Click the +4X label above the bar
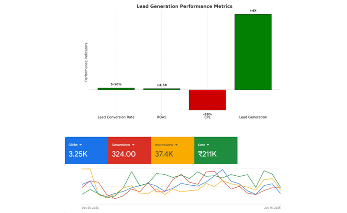Image resolution: width=347 pixels, height=213 pixels. click(x=253, y=11)
